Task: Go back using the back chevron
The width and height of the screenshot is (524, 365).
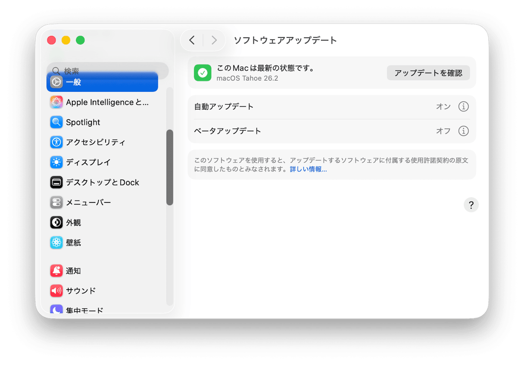Action: point(192,40)
